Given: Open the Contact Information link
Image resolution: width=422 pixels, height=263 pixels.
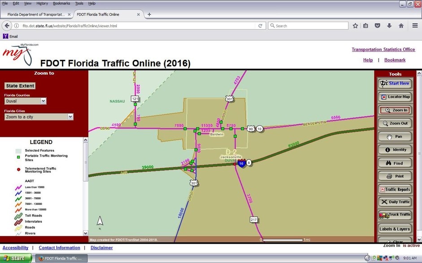Looking at the screenshot, I should click(x=59, y=248).
